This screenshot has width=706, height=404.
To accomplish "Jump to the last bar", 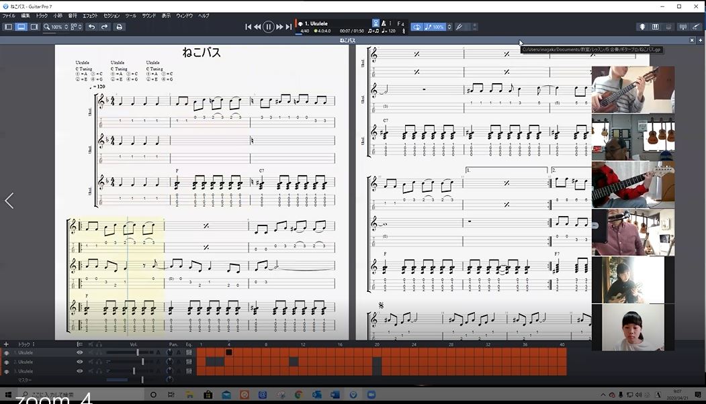I will coord(289,27).
